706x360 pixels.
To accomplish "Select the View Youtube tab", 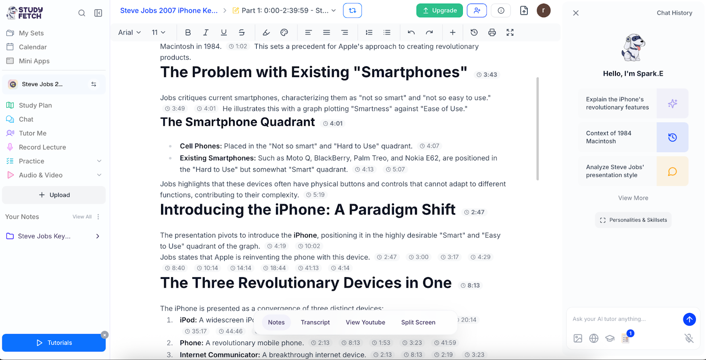I will click(365, 322).
